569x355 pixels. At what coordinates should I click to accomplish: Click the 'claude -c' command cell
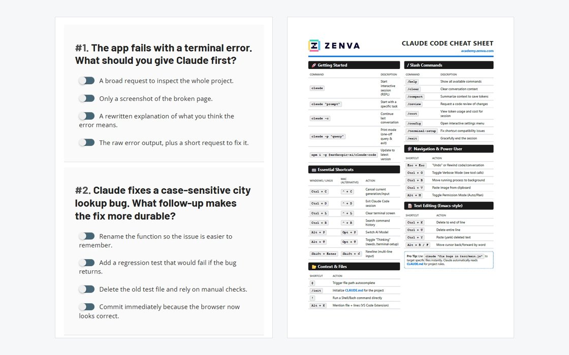(x=320, y=118)
